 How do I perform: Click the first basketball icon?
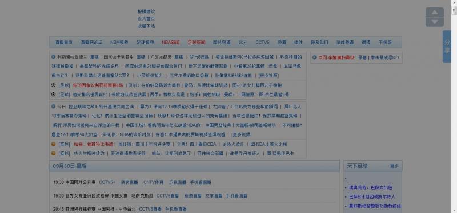coord(53,144)
